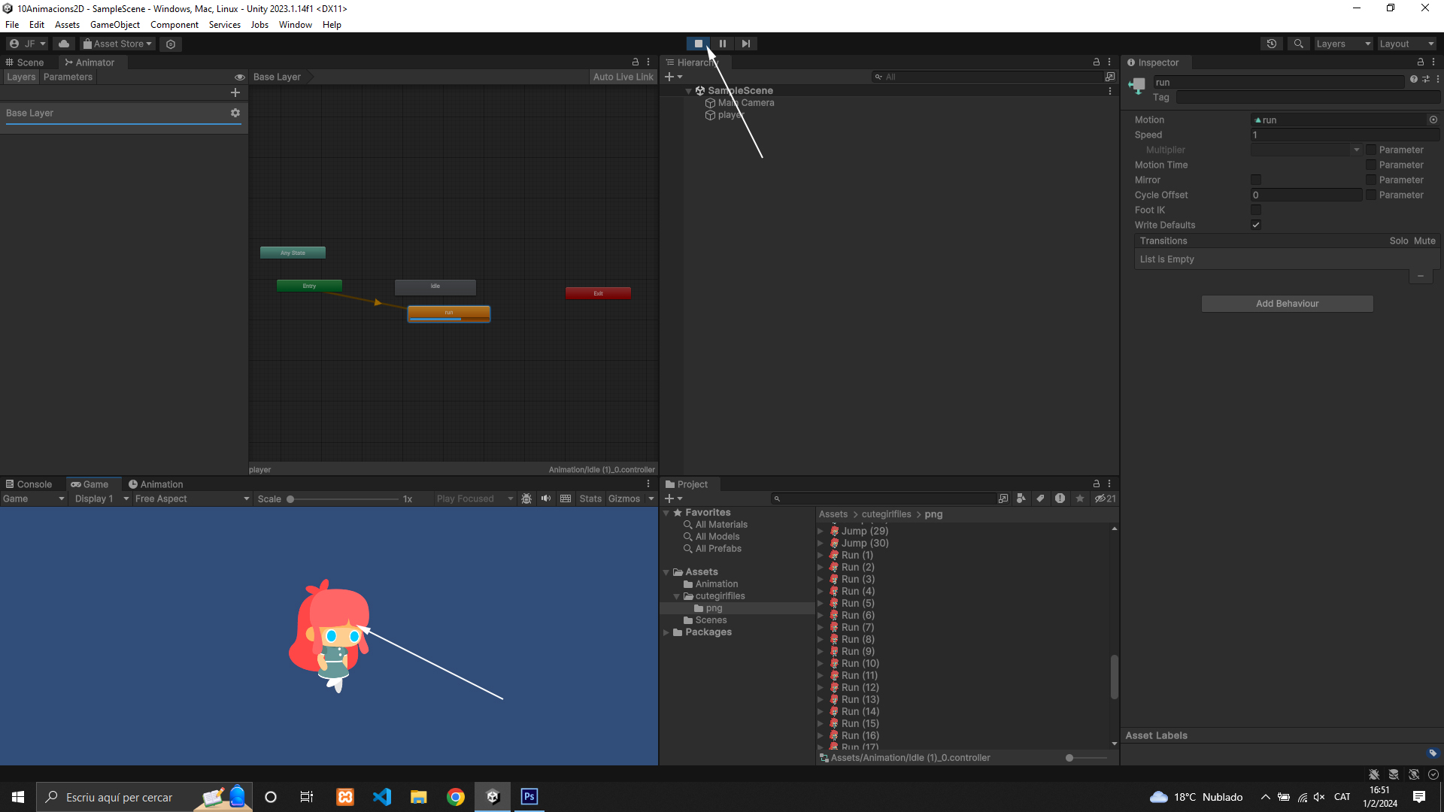
Task: Enable the Foot IK checkbox
Action: [x=1255, y=210]
